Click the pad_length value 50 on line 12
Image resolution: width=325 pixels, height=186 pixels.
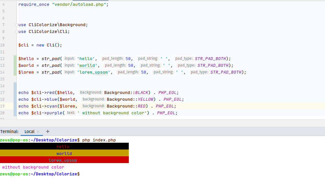128,58
